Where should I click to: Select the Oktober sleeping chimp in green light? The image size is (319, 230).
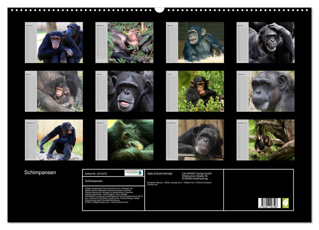[x=130, y=140]
